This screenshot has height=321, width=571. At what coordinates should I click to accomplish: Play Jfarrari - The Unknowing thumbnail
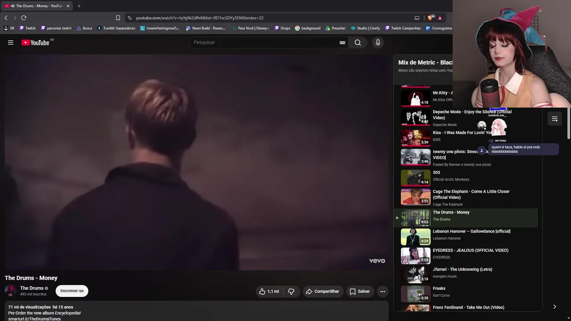click(416, 275)
